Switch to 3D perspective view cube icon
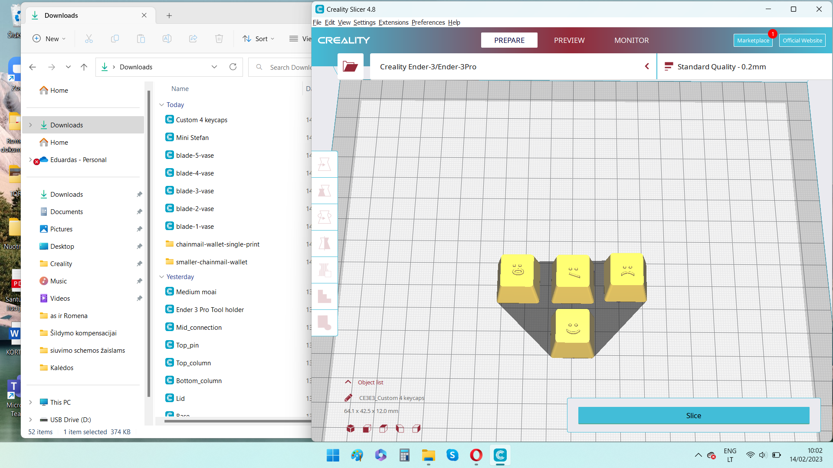833x468 pixels. pos(351,429)
